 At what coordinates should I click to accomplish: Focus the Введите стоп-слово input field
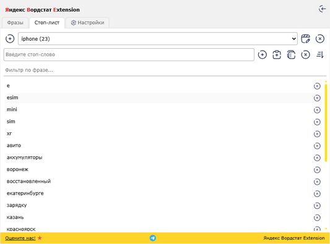click(x=129, y=54)
